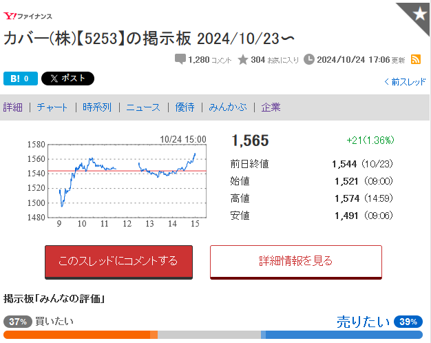Click the comment bubble icon
This screenshot has height=343, width=431.
pos(180,59)
